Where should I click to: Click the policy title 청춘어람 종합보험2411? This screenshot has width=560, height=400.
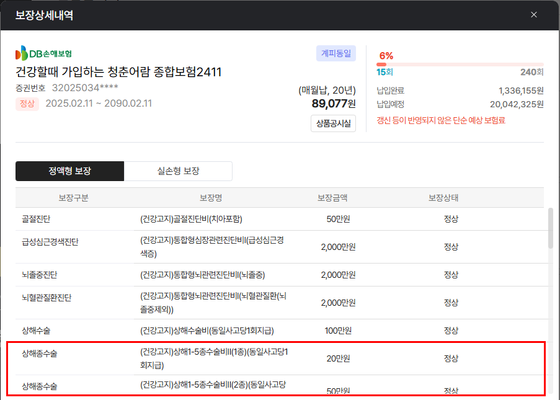pos(118,72)
